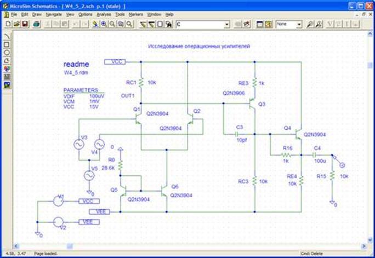Click the readme link text
The image size is (375, 258).
pyautogui.click(x=76, y=64)
